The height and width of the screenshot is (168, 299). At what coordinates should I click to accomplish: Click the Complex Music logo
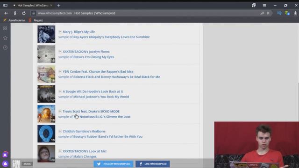(22, 164)
